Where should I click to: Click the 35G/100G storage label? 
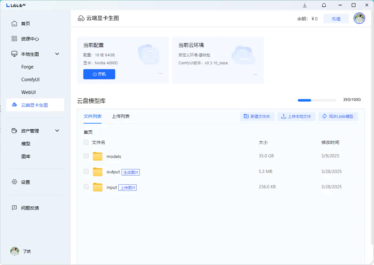coord(352,99)
